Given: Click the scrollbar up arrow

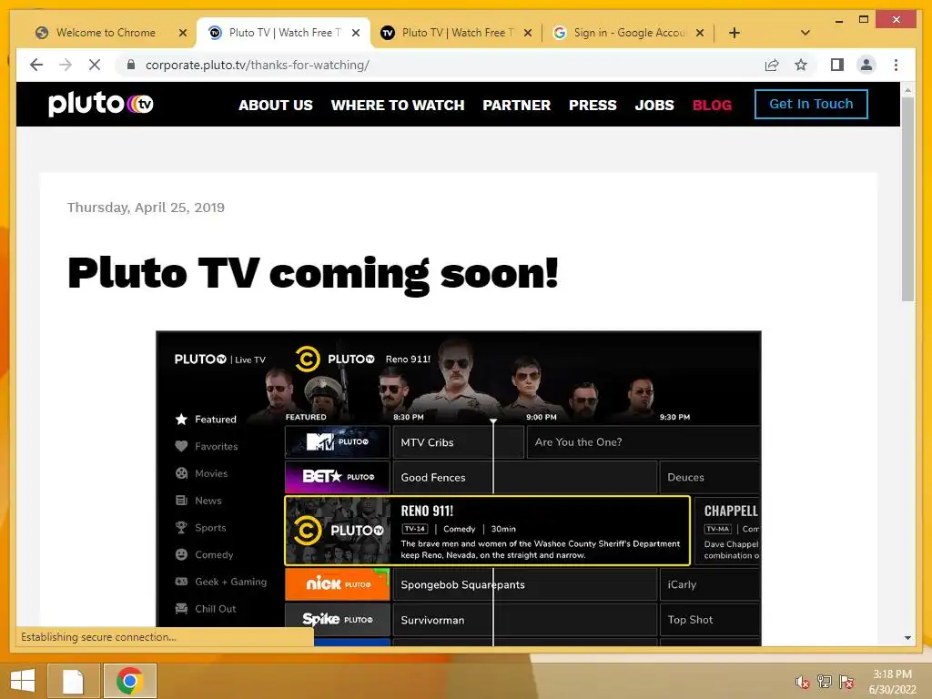Looking at the screenshot, I should (x=907, y=90).
